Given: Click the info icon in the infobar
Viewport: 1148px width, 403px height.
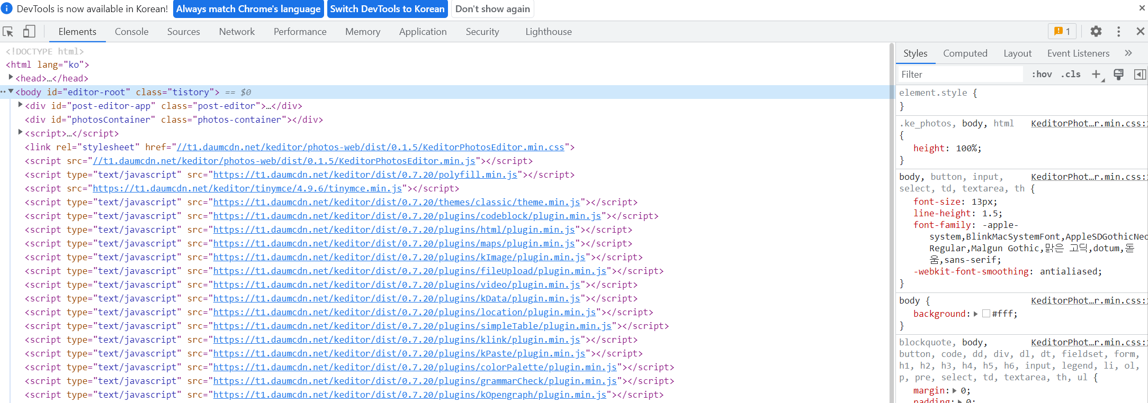Looking at the screenshot, I should [7, 8].
